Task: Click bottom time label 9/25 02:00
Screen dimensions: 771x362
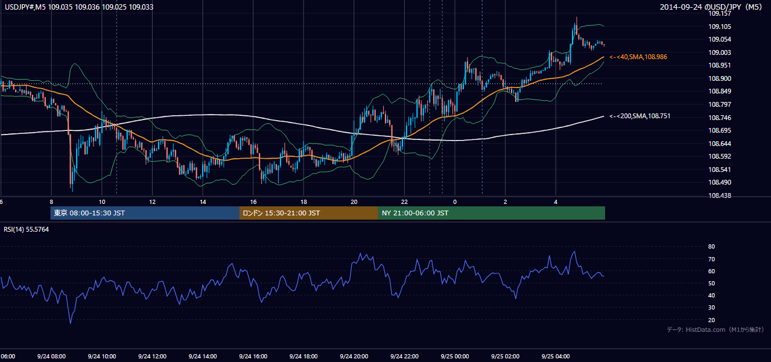Action: click(x=505, y=357)
